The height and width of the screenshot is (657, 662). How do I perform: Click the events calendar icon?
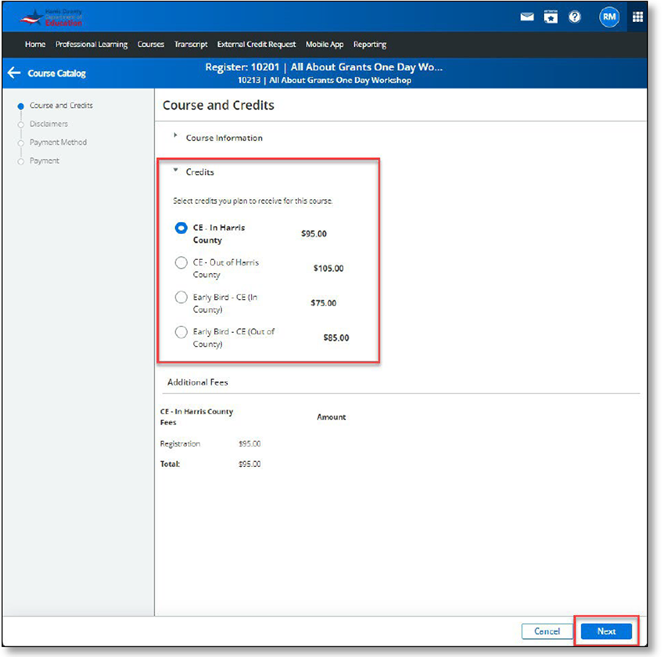tap(551, 17)
